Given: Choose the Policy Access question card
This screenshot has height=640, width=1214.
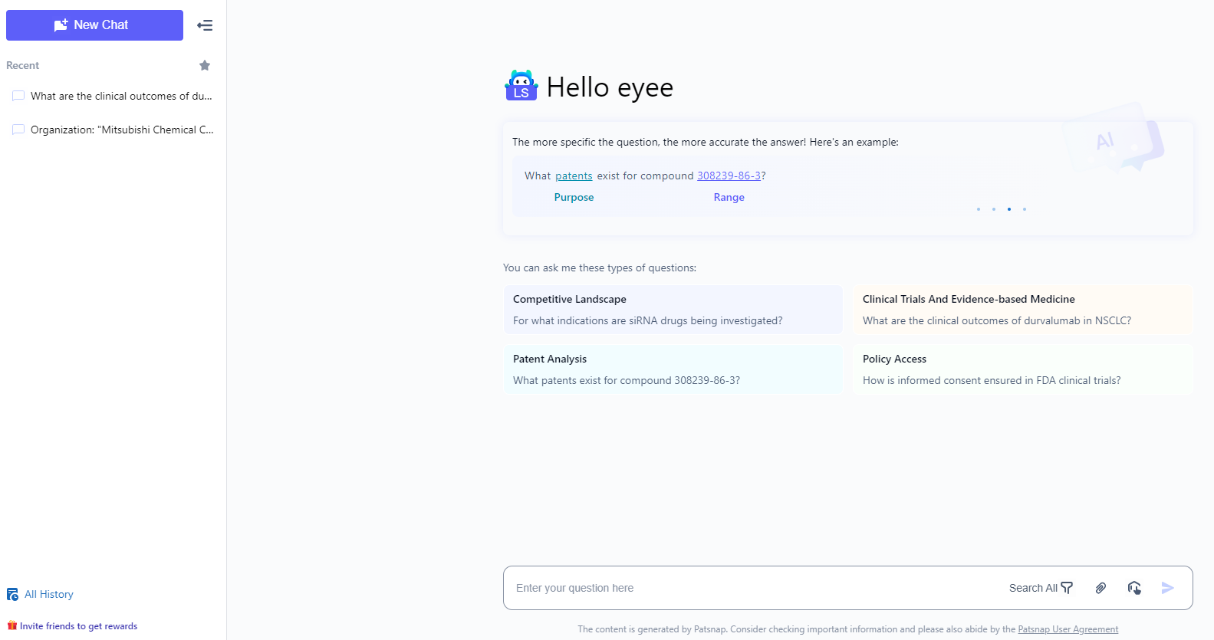Looking at the screenshot, I should (x=1022, y=369).
